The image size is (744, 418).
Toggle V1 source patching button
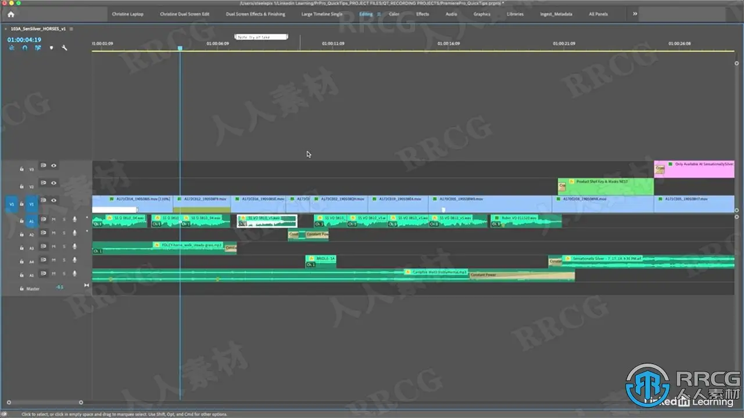(12, 204)
